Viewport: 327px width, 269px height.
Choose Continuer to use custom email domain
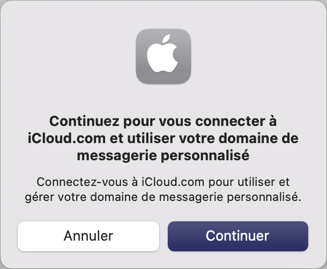pyautogui.click(x=238, y=236)
